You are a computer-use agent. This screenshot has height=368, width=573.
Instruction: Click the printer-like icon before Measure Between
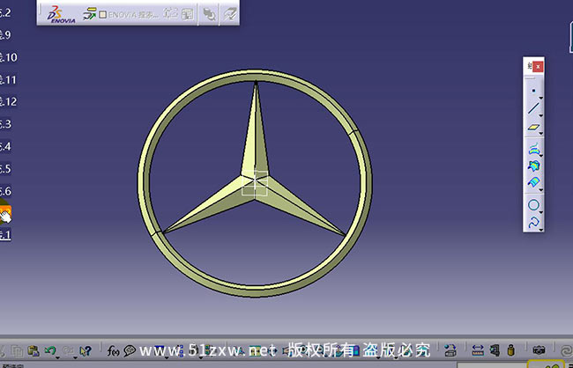450,351
